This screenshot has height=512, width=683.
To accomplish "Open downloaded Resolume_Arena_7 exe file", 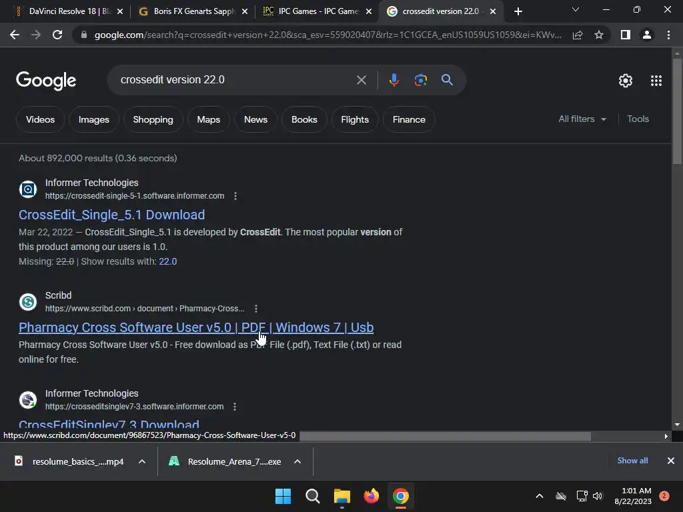I will pos(225,461).
